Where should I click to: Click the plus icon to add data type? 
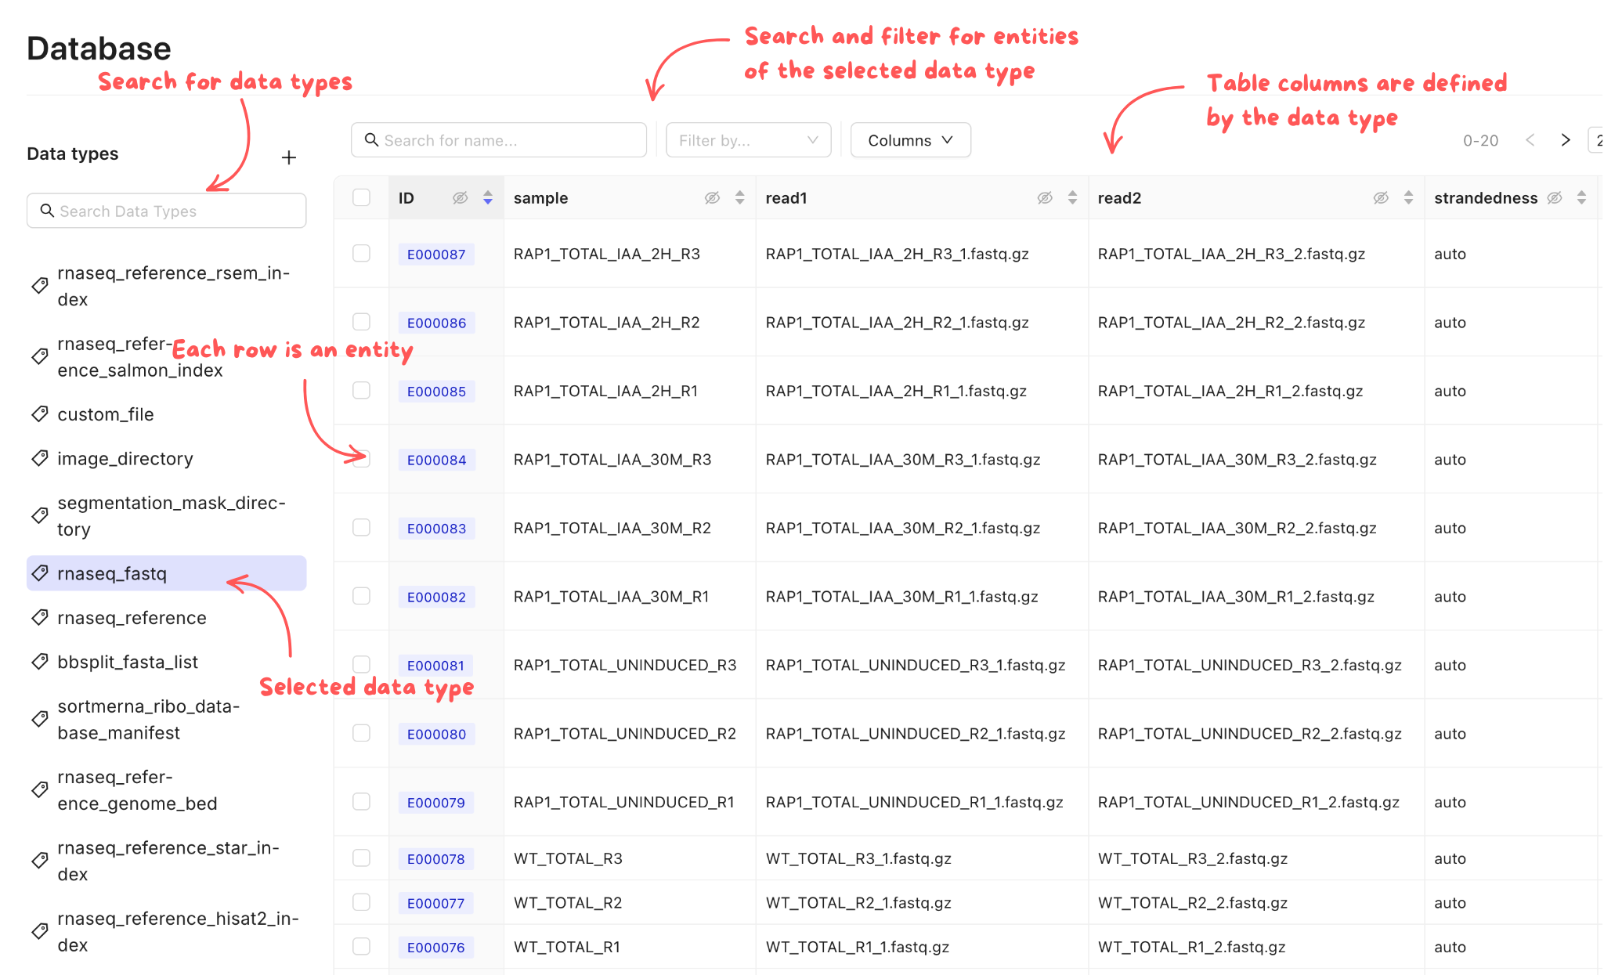289,157
